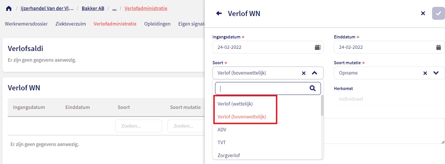Open the Opleidingen tab
445x164 pixels.
(x=157, y=24)
